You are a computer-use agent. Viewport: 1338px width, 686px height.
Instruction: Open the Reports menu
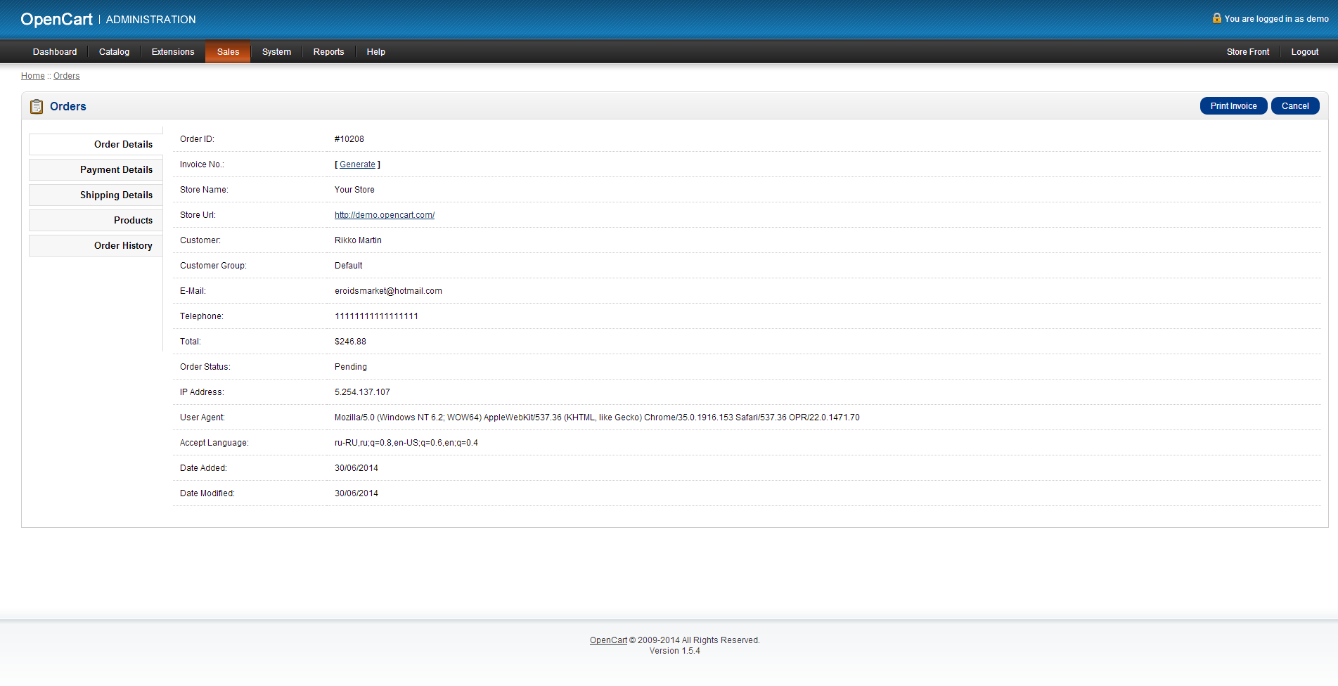[x=328, y=52]
